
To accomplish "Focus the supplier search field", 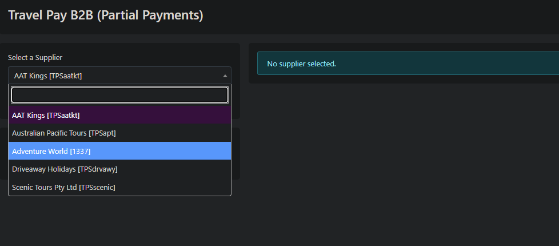I will (x=119, y=95).
